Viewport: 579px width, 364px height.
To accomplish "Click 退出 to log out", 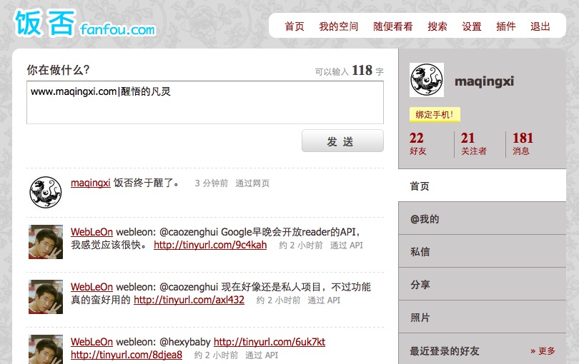I will pyautogui.click(x=540, y=26).
